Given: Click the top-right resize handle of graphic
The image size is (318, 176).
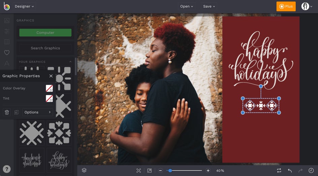Looking at the screenshot, I should (x=279, y=98).
